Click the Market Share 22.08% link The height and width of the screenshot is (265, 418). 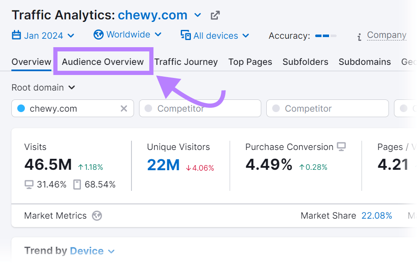377,216
